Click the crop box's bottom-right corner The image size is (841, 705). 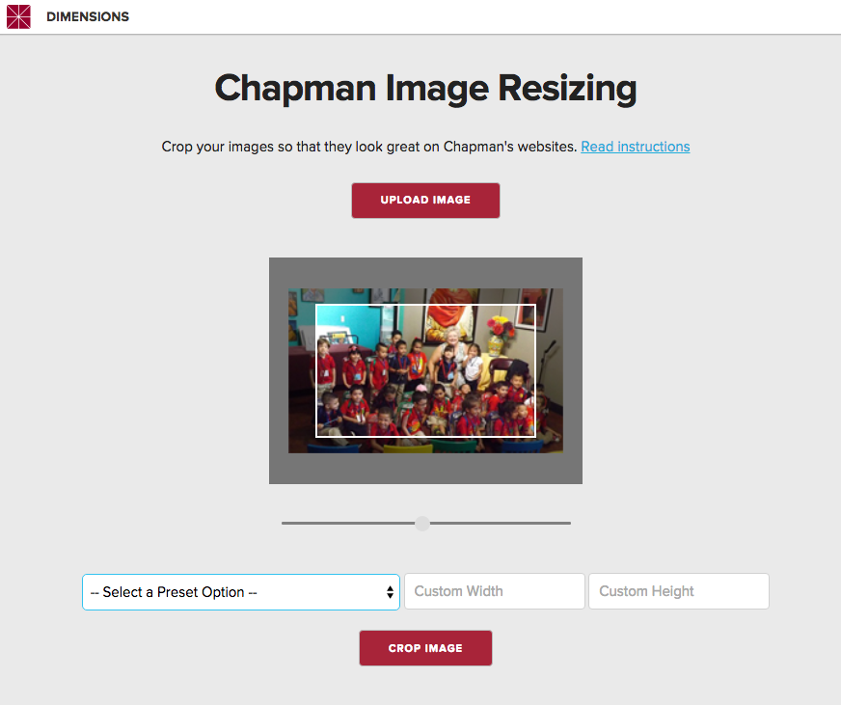coord(535,437)
